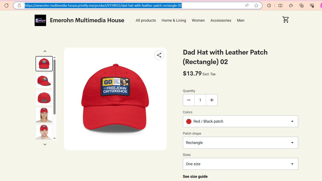The height and width of the screenshot is (181, 322).
Task: Go to the Accessories section
Action: coord(221,20)
